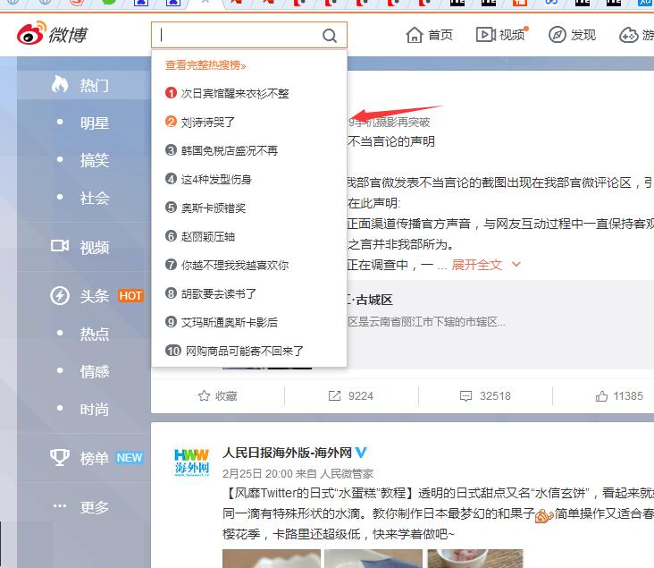
Task: Select hot search 韩国免税店盛况不再
Action: (x=229, y=150)
